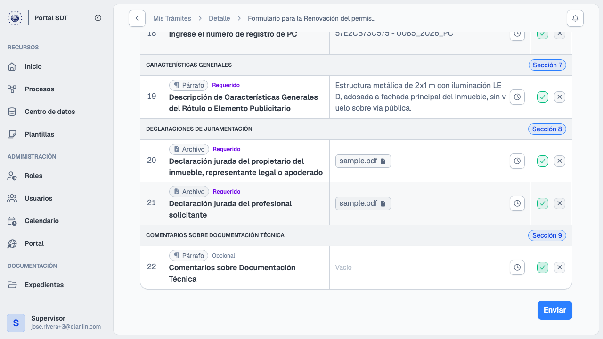603x339 pixels.
Task: View history clock for row 21
Action: pyautogui.click(x=517, y=203)
